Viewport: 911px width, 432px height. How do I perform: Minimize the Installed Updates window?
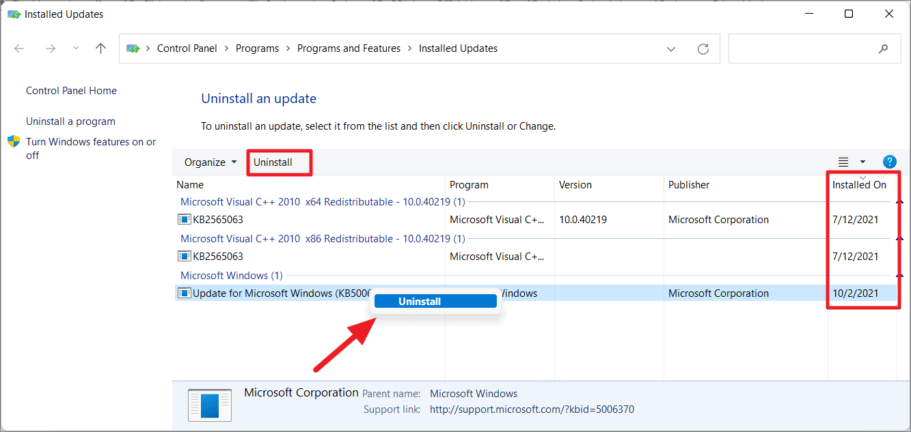(x=808, y=14)
